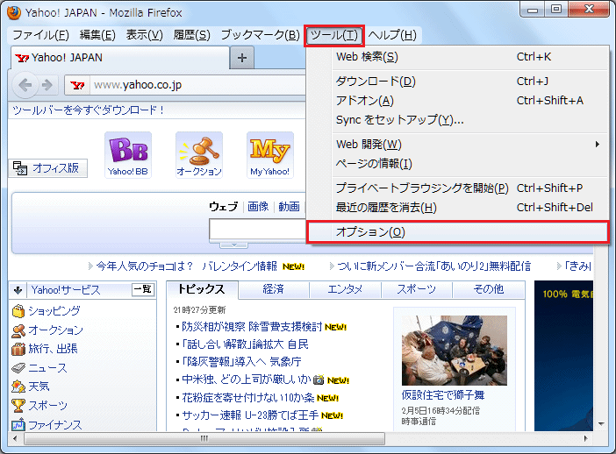The width and height of the screenshot is (616, 454).
Task: Open headline 「話し合い解散」論拡大 自民
Action: click(245, 344)
